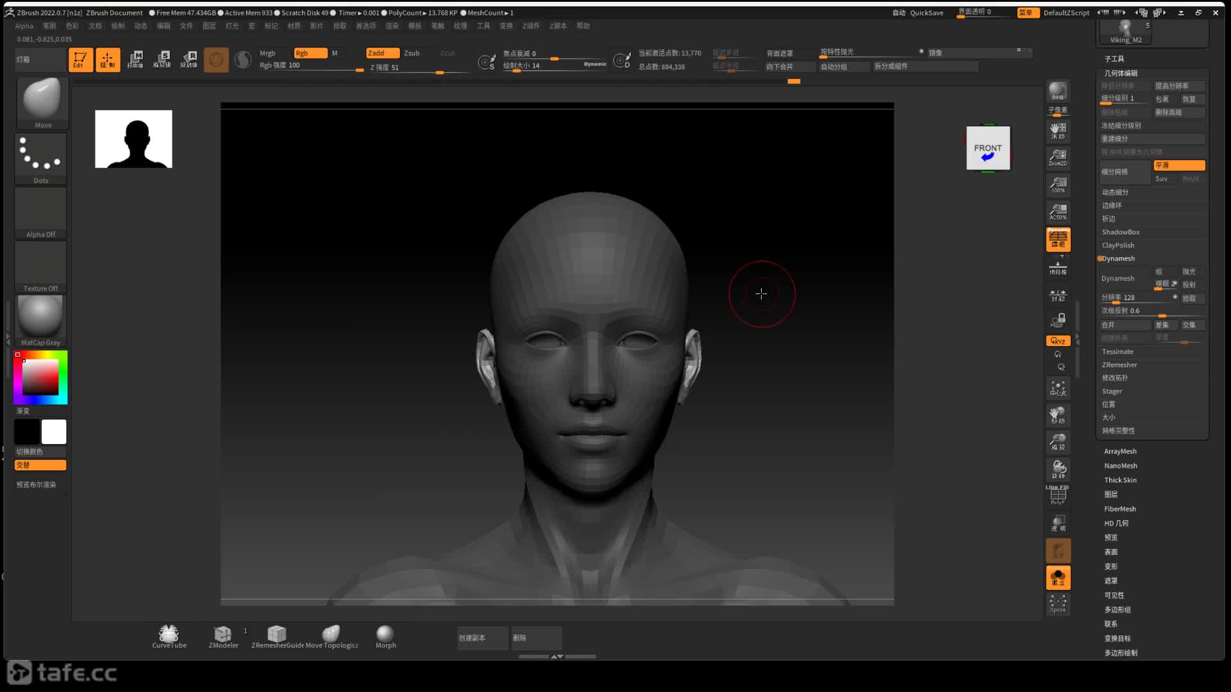The width and height of the screenshot is (1231, 692).
Task: Click the sculptris sphere mode icon
Action: [x=243, y=60]
